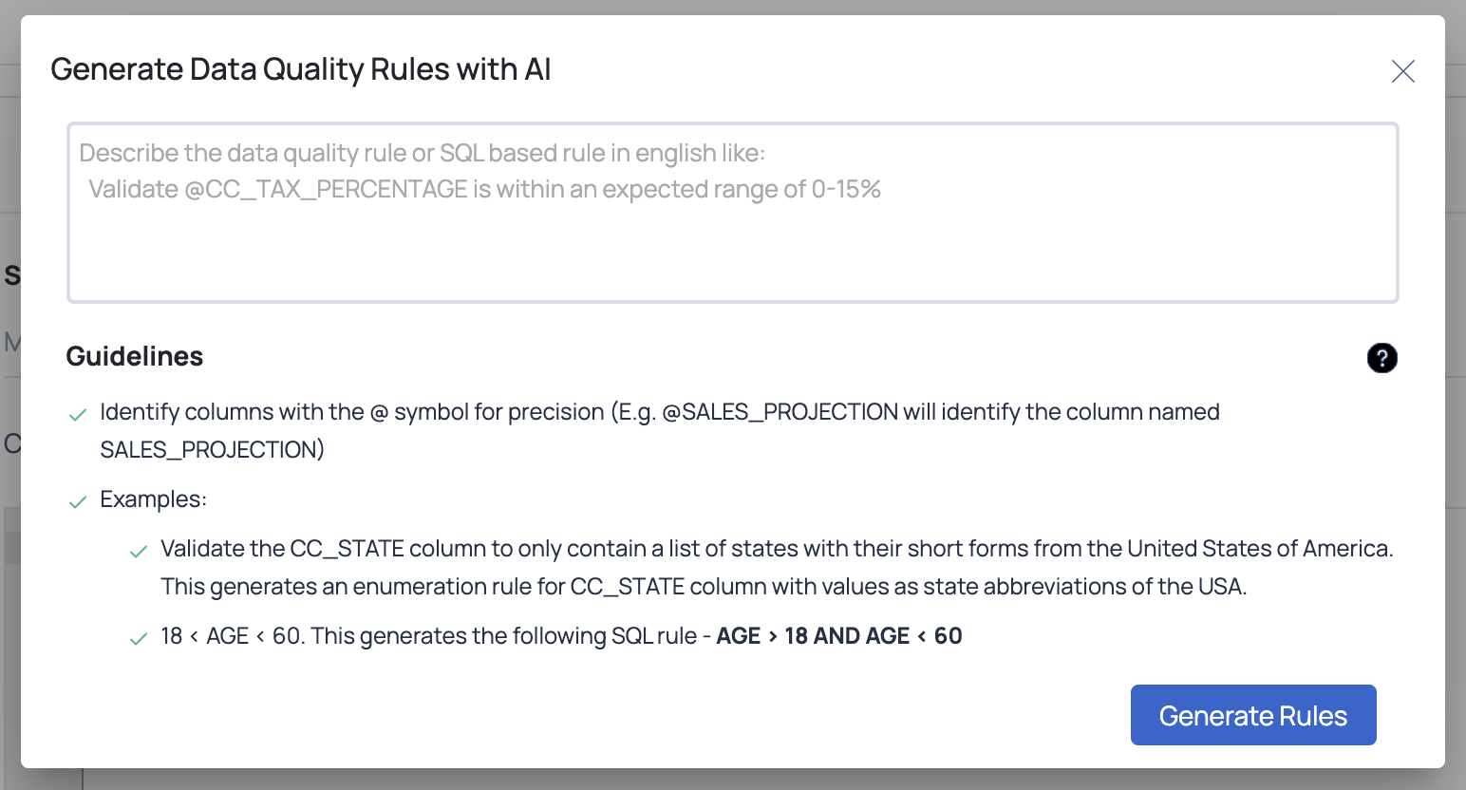
Task: Focus the rule description text area
Action: click(732, 213)
